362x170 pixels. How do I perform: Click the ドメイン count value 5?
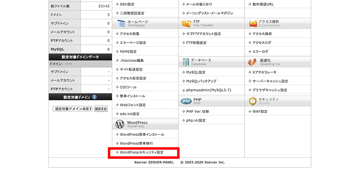pyautogui.click(x=108, y=15)
